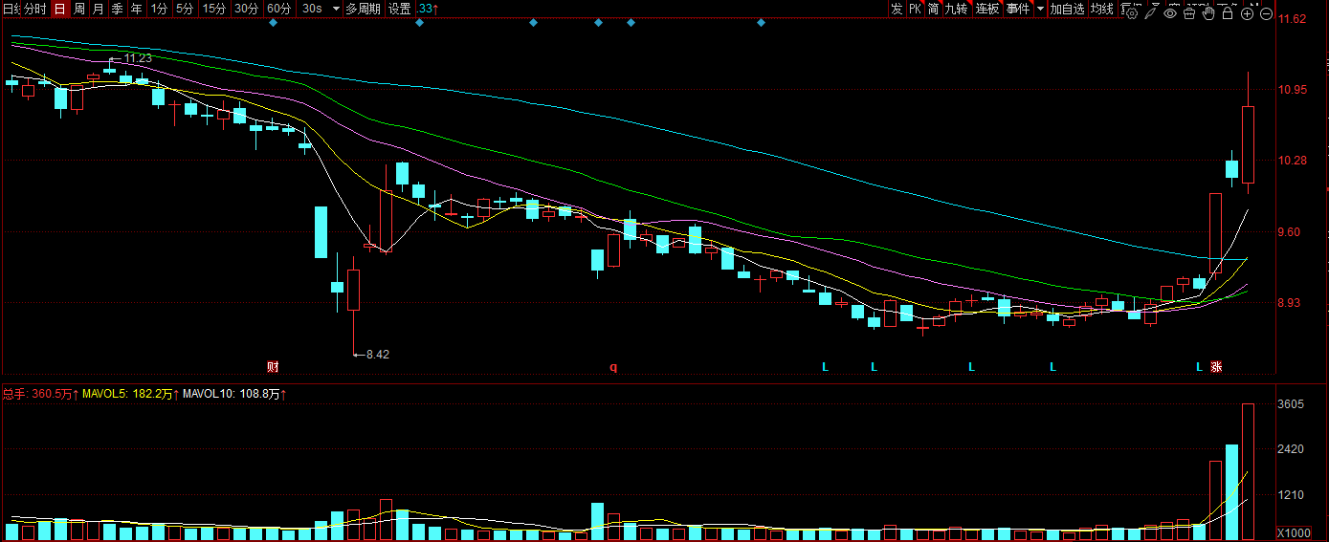Toggle the lock icon

1228,12
